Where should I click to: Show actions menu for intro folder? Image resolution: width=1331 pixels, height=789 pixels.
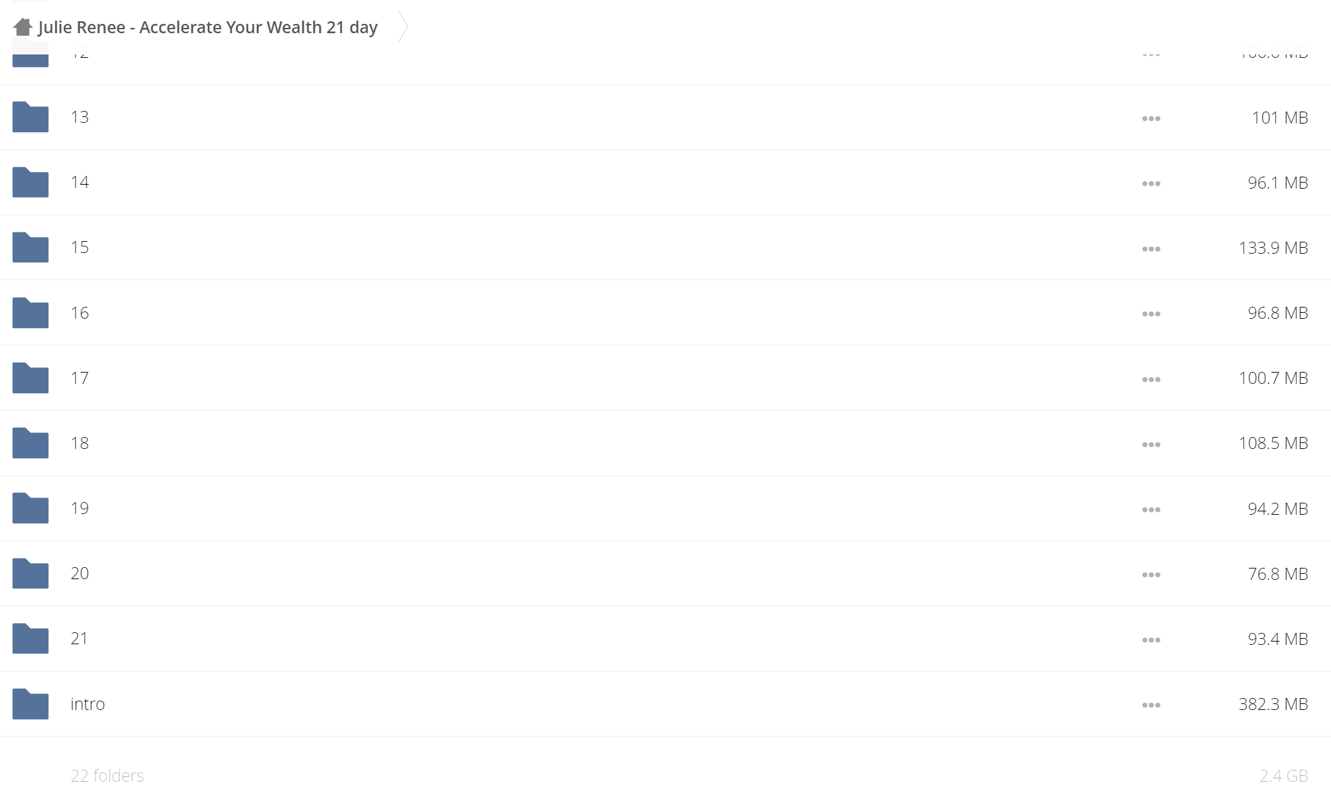coord(1151,705)
